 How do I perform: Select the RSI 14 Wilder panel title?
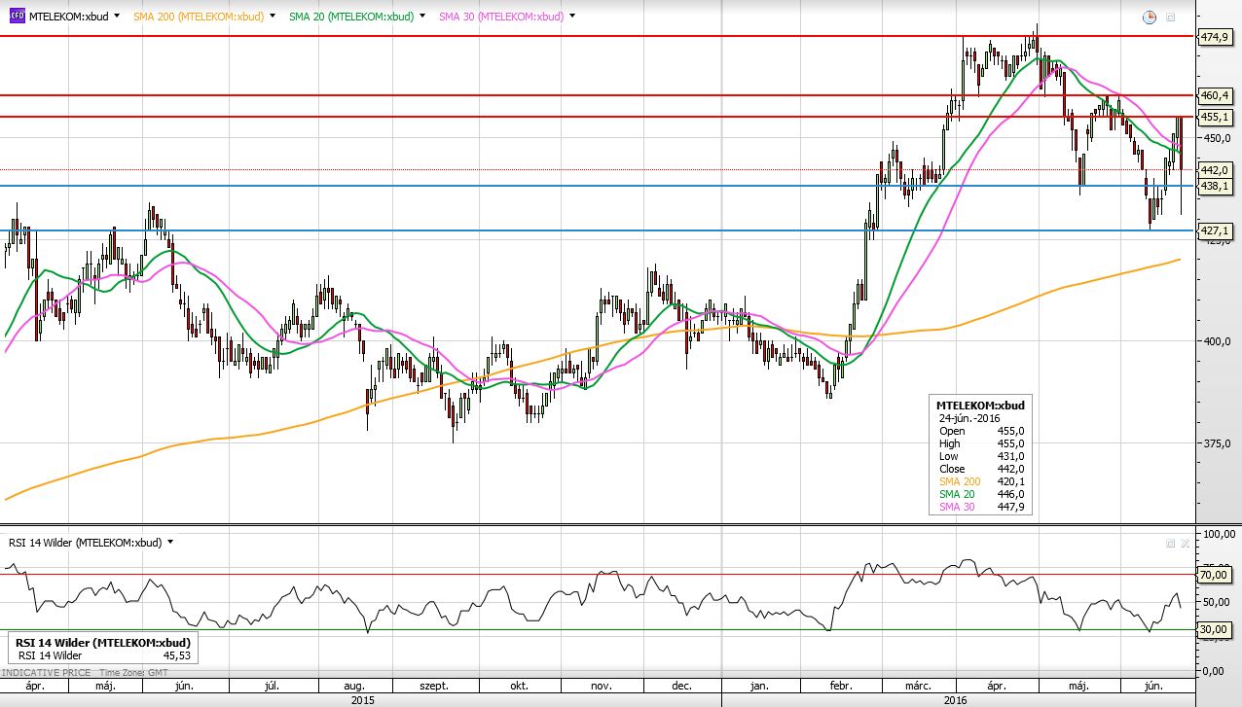85,543
